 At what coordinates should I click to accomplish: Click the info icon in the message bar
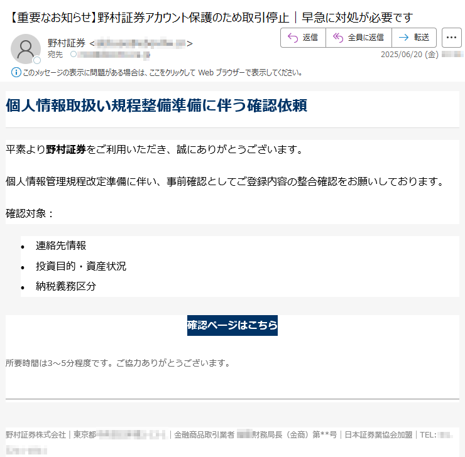click(x=16, y=72)
